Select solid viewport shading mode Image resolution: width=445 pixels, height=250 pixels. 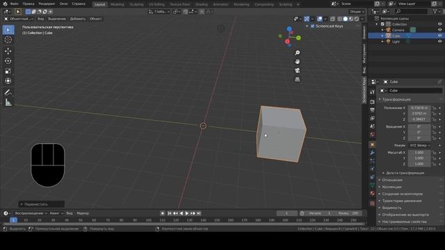[345, 19]
